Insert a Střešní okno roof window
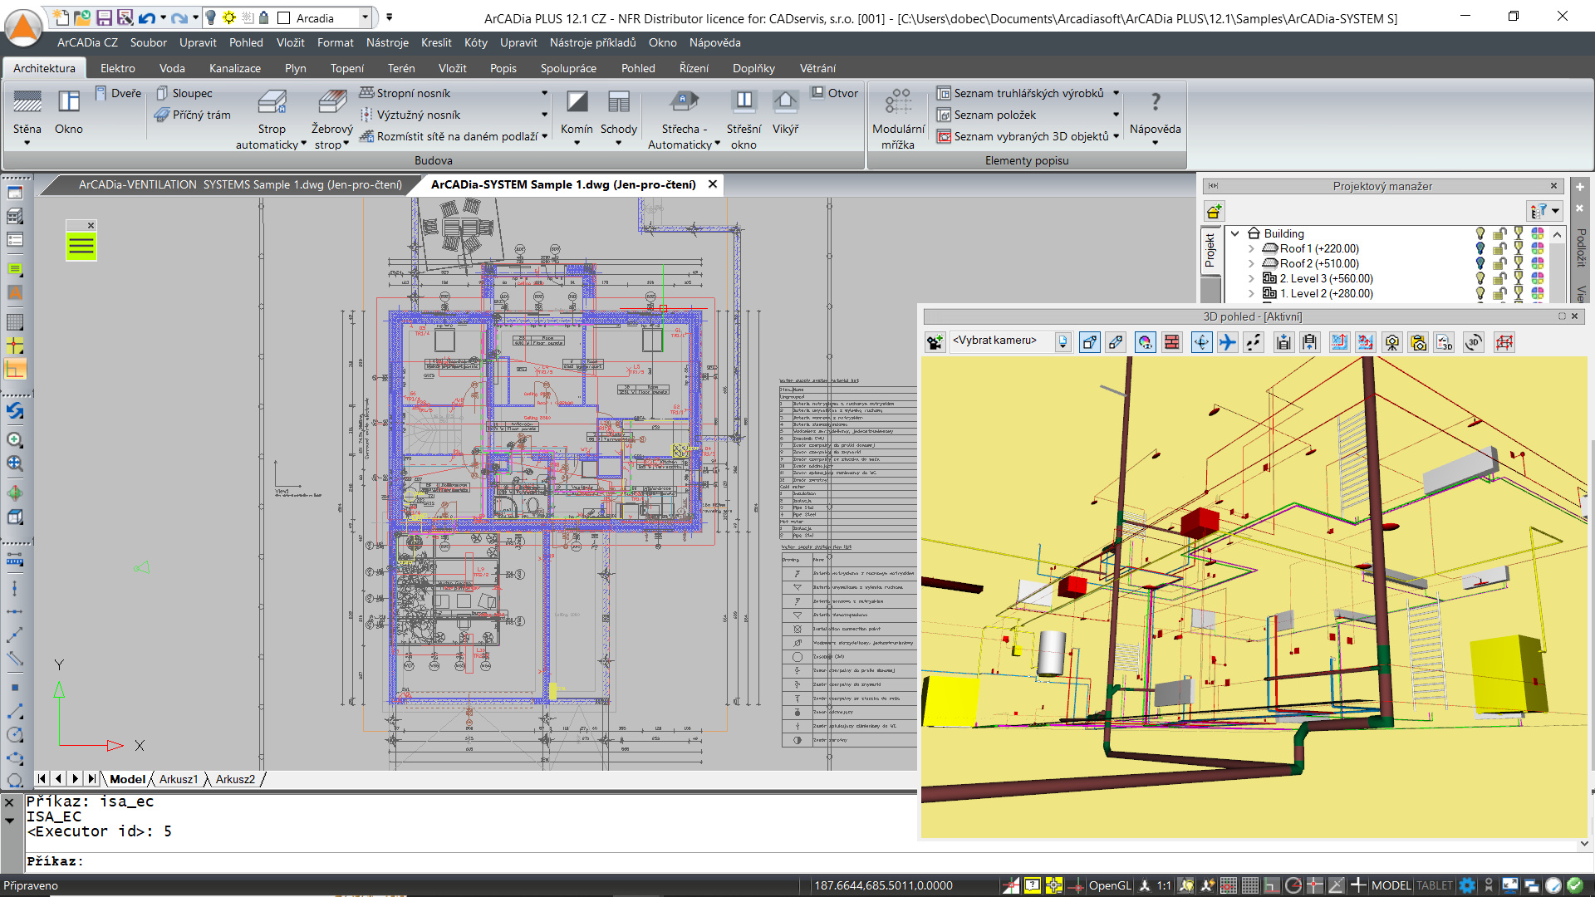 744,120
